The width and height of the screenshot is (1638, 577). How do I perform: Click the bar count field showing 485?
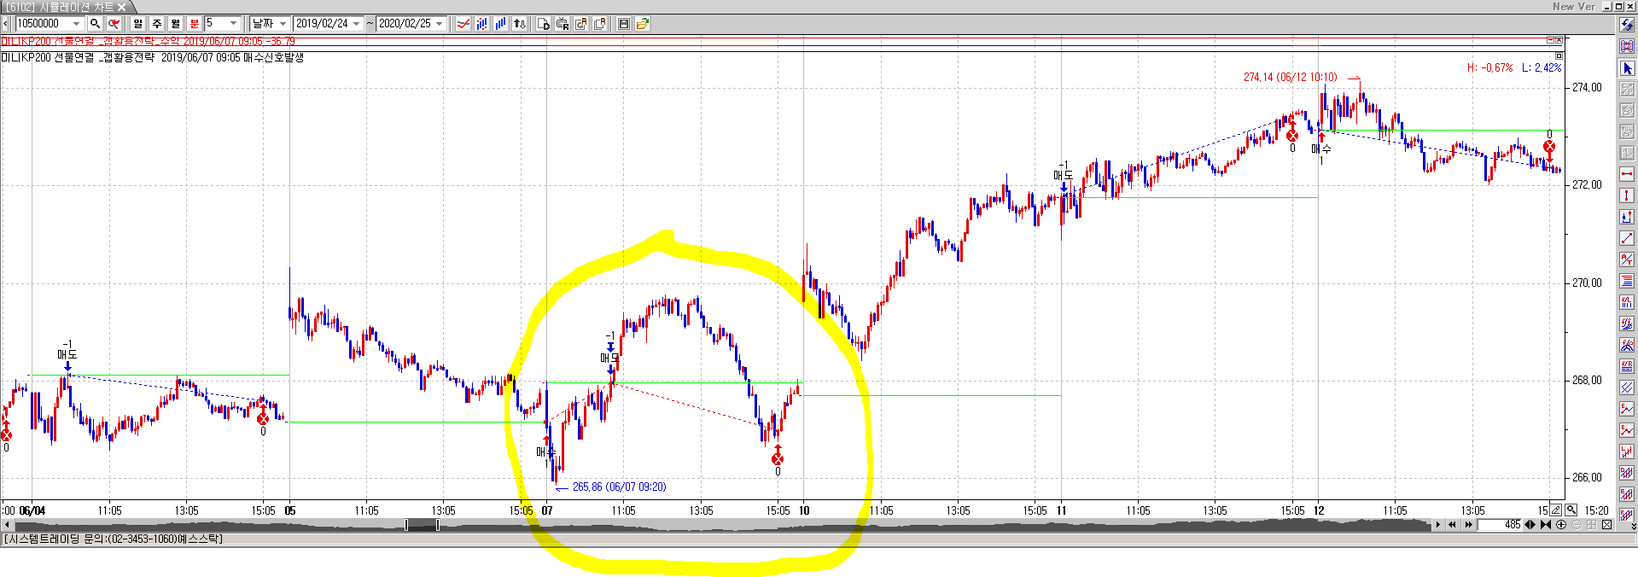click(x=1501, y=525)
